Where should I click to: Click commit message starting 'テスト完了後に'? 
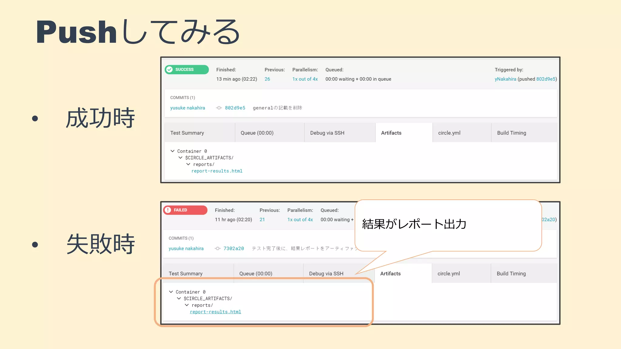[x=305, y=248]
